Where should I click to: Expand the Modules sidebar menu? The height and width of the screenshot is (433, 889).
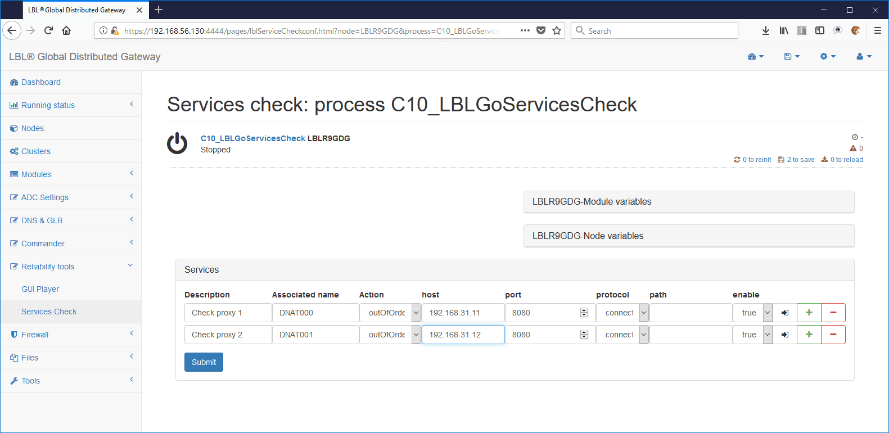[x=71, y=174]
